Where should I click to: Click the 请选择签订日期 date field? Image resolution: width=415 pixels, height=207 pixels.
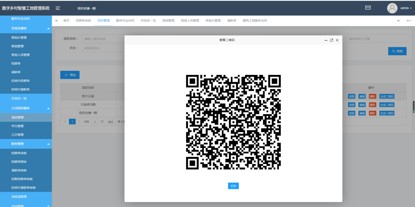point(378,39)
